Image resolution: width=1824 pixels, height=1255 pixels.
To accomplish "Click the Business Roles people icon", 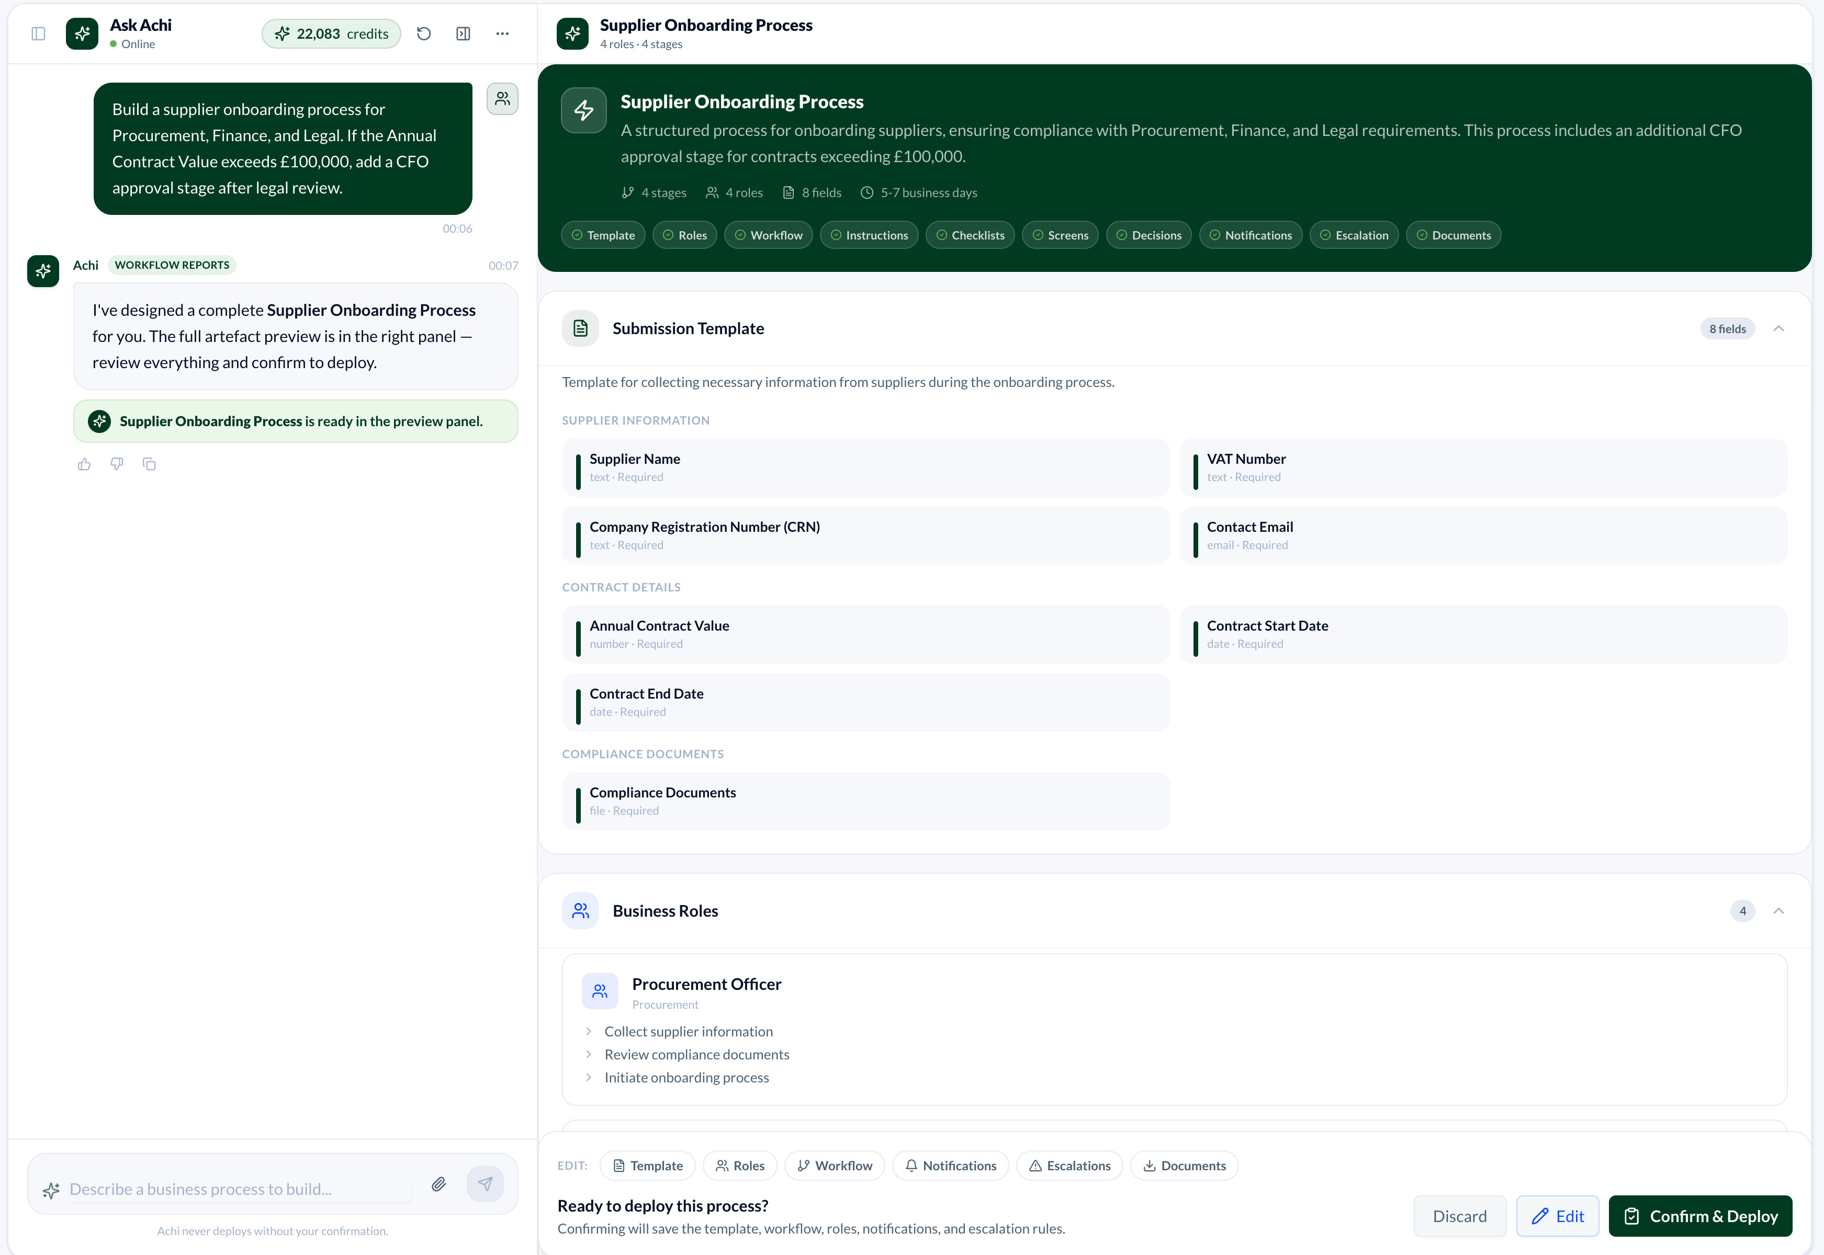I will (581, 911).
